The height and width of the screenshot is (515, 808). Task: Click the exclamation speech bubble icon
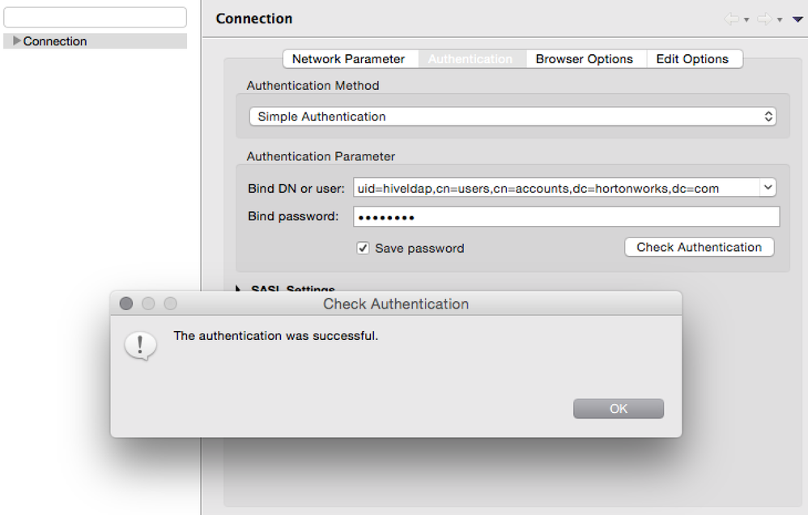coord(139,345)
